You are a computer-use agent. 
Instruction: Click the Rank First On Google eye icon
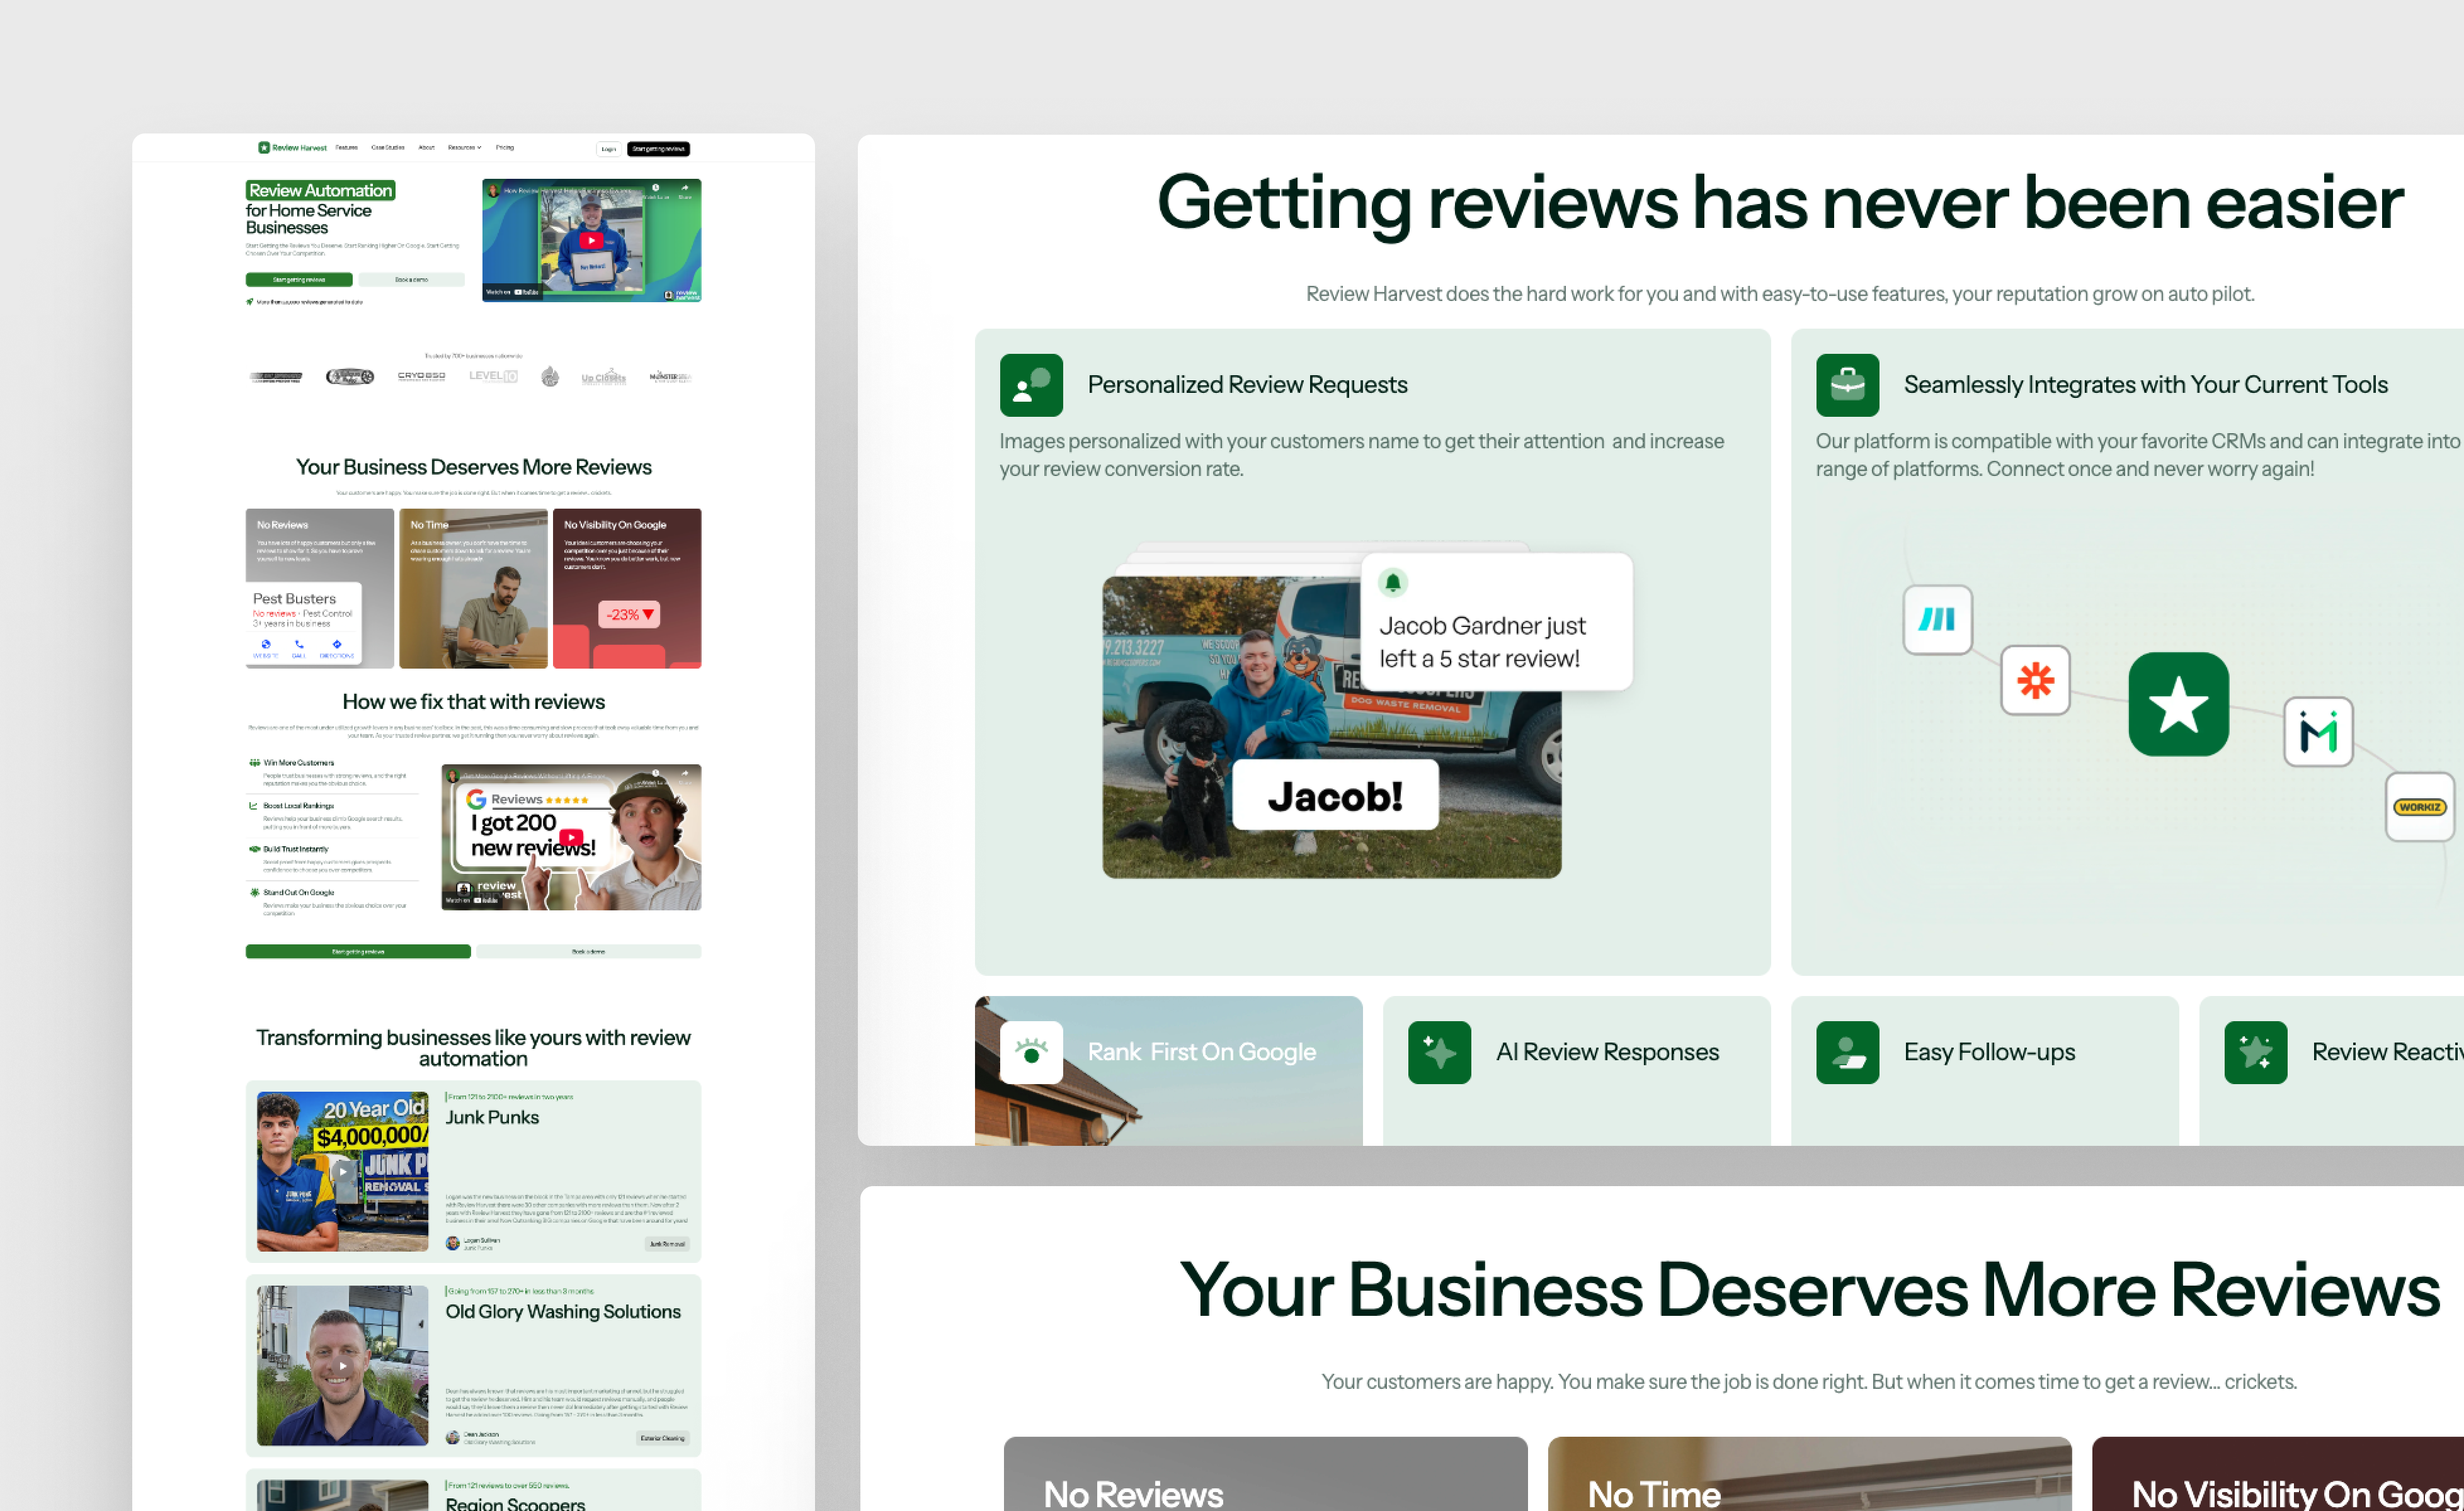click(x=1031, y=1052)
